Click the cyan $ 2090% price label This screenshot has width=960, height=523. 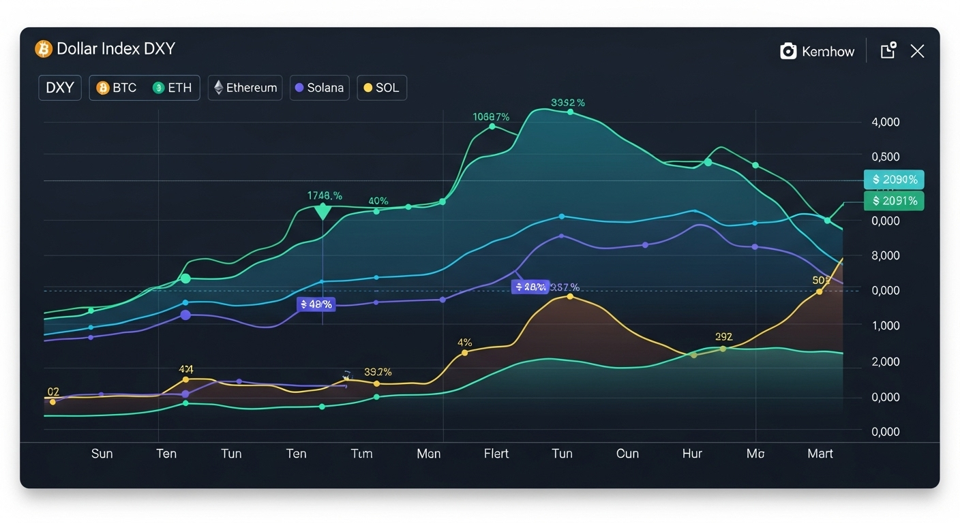894,180
